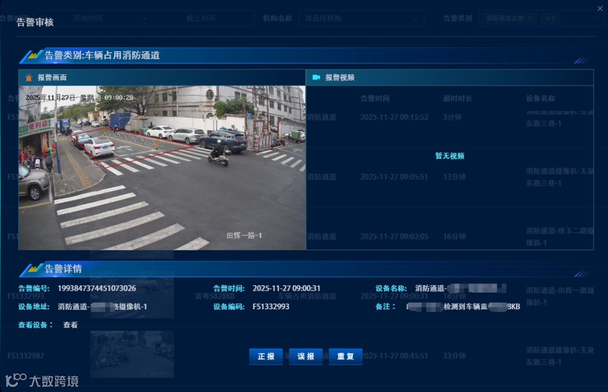Click background row time 2025-11-27 09:05:51
This screenshot has height=392, width=608.
(394, 177)
